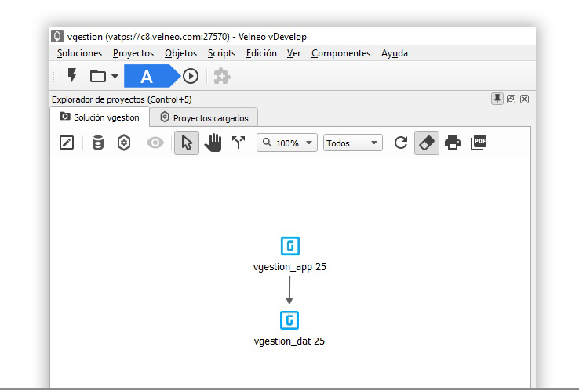
Task: Click the database cylinder icon
Action: [x=98, y=143]
